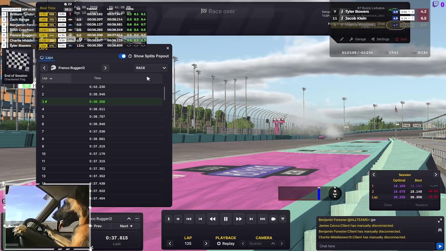Click Replace in the Session panel
The width and height of the screenshot is (446, 251).
pyautogui.click(x=422, y=205)
